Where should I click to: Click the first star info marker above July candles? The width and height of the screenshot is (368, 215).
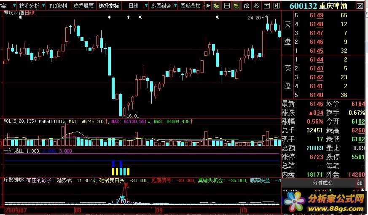pos(20,17)
